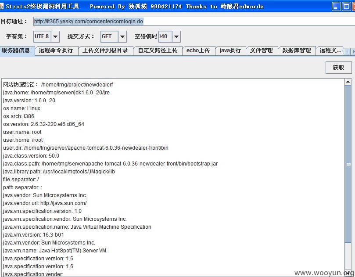355x277 pixels.
Task: Click the 'java.version: 1.6.0_20' line
Action: click(x=29, y=101)
